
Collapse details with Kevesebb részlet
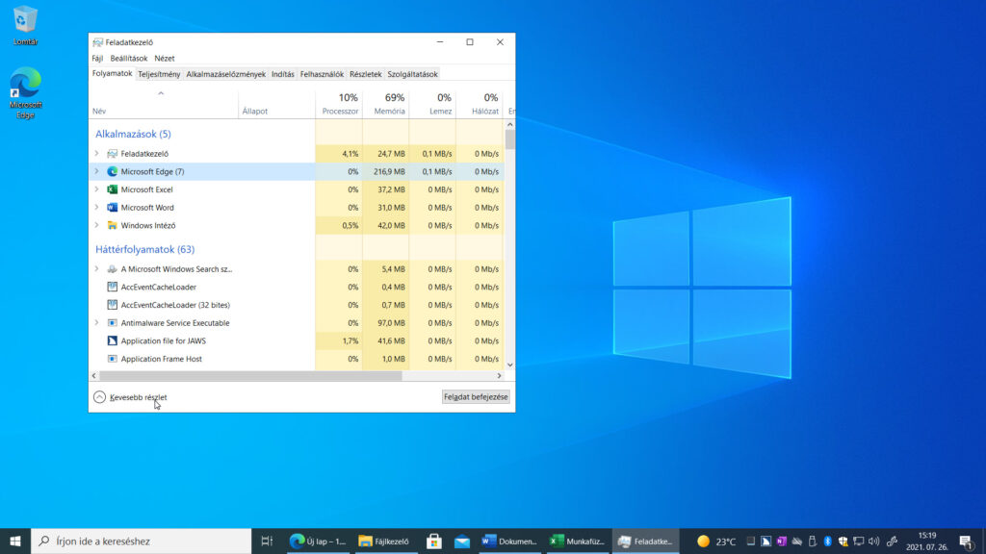pyautogui.click(x=130, y=397)
